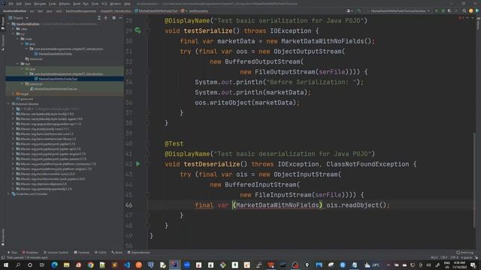Open the File menu

point(11,4)
